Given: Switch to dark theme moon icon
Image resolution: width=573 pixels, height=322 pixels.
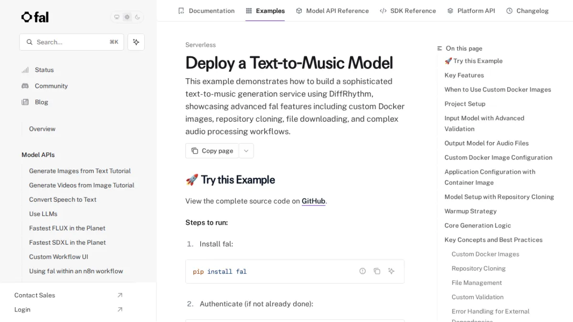Looking at the screenshot, I should [x=138, y=17].
